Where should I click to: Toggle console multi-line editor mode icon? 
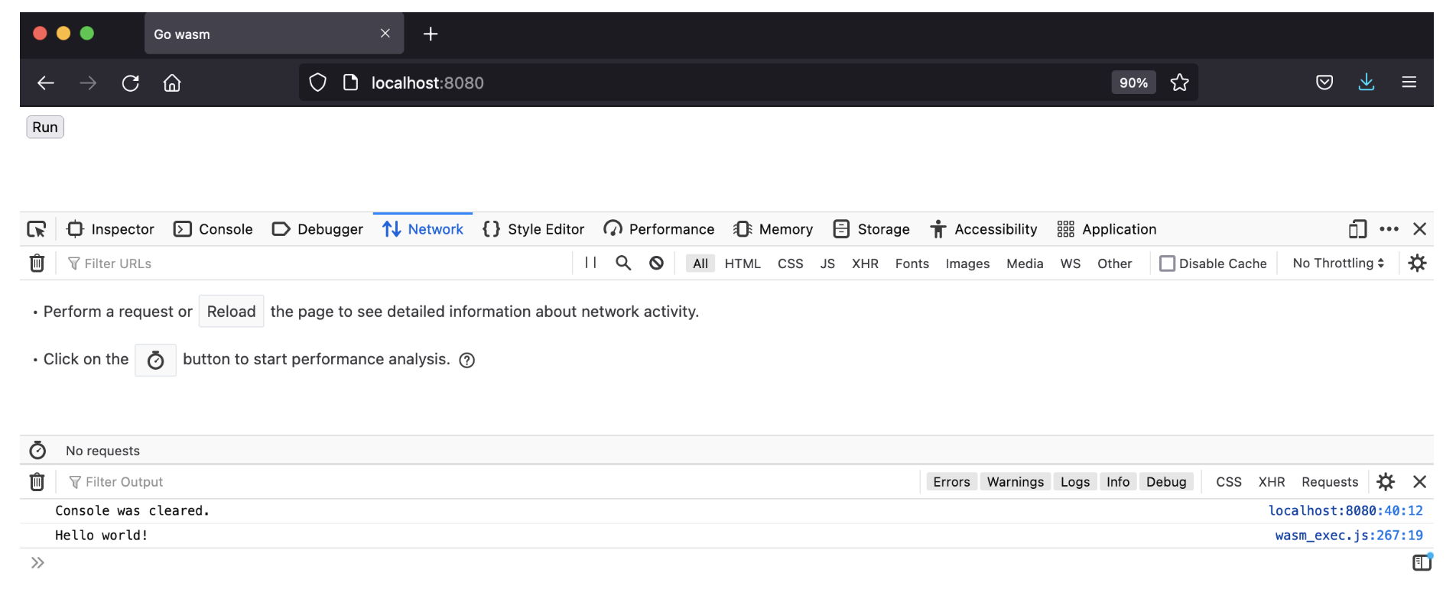click(x=1422, y=563)
